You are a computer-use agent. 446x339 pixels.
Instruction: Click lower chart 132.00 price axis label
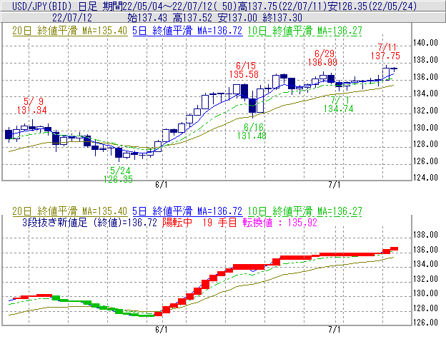pos(425,279)
